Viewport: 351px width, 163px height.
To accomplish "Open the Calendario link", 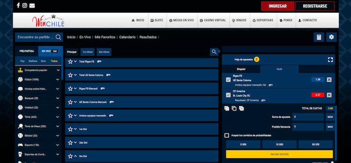I will (x=127, y=37).
